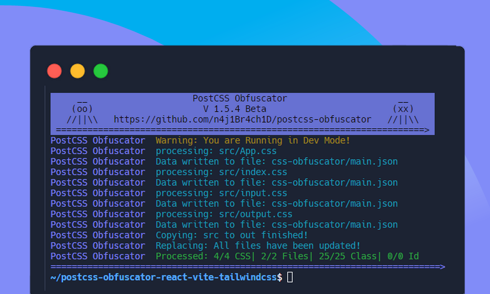Click 'processing: src/index.css' line

221,172
